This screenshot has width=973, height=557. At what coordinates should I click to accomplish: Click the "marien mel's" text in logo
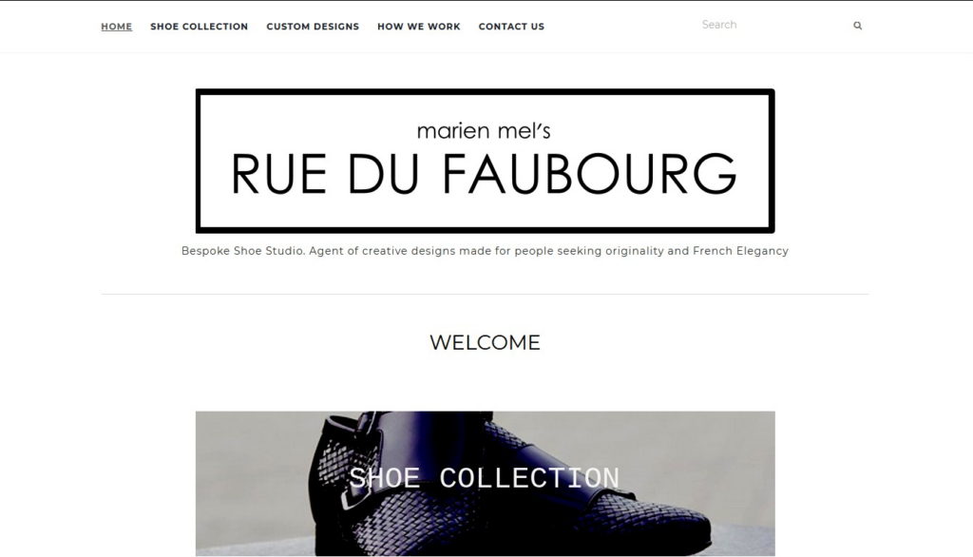(x=484, y=130)
